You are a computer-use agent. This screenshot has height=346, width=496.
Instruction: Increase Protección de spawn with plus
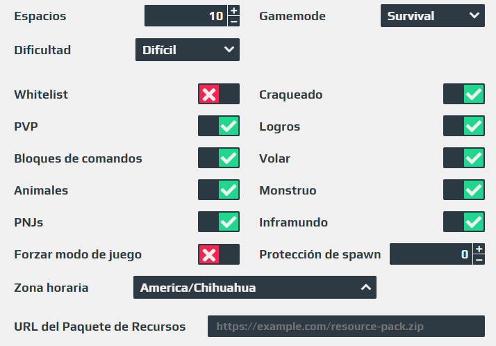pyautogui.click(x=479, y=249)
